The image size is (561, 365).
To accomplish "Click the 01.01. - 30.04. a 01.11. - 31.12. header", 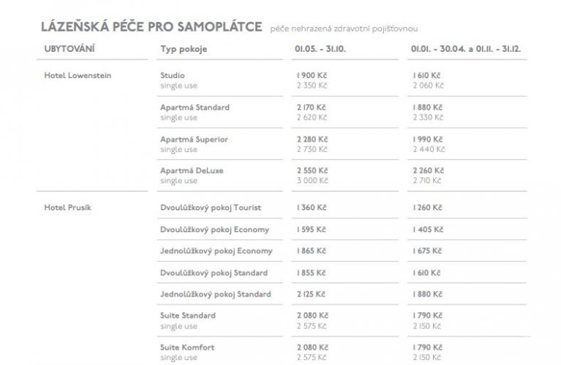I will coord(466,49).
